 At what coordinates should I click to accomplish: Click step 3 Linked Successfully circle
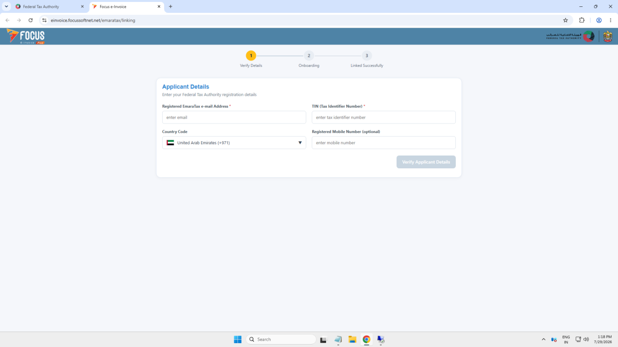click(x=366, y=56)
